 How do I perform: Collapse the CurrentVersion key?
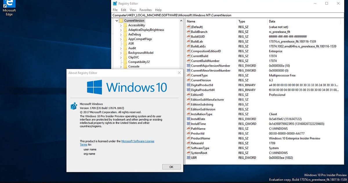click(117, 20)
